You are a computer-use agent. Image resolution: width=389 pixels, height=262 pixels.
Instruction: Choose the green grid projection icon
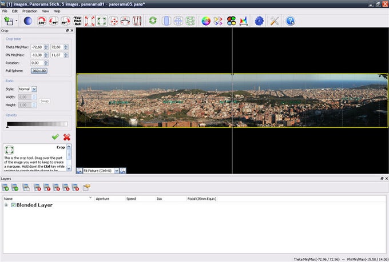[190, 21]
